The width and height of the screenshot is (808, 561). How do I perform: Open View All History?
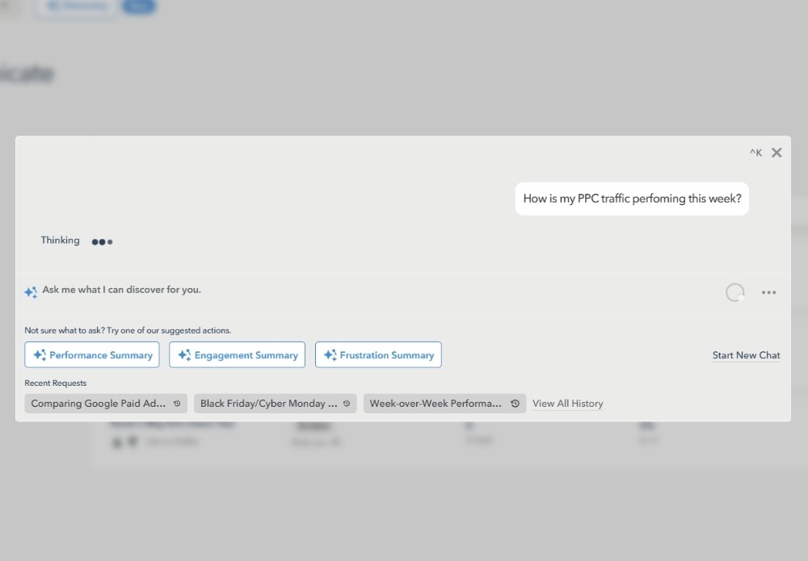coord(568,404)
